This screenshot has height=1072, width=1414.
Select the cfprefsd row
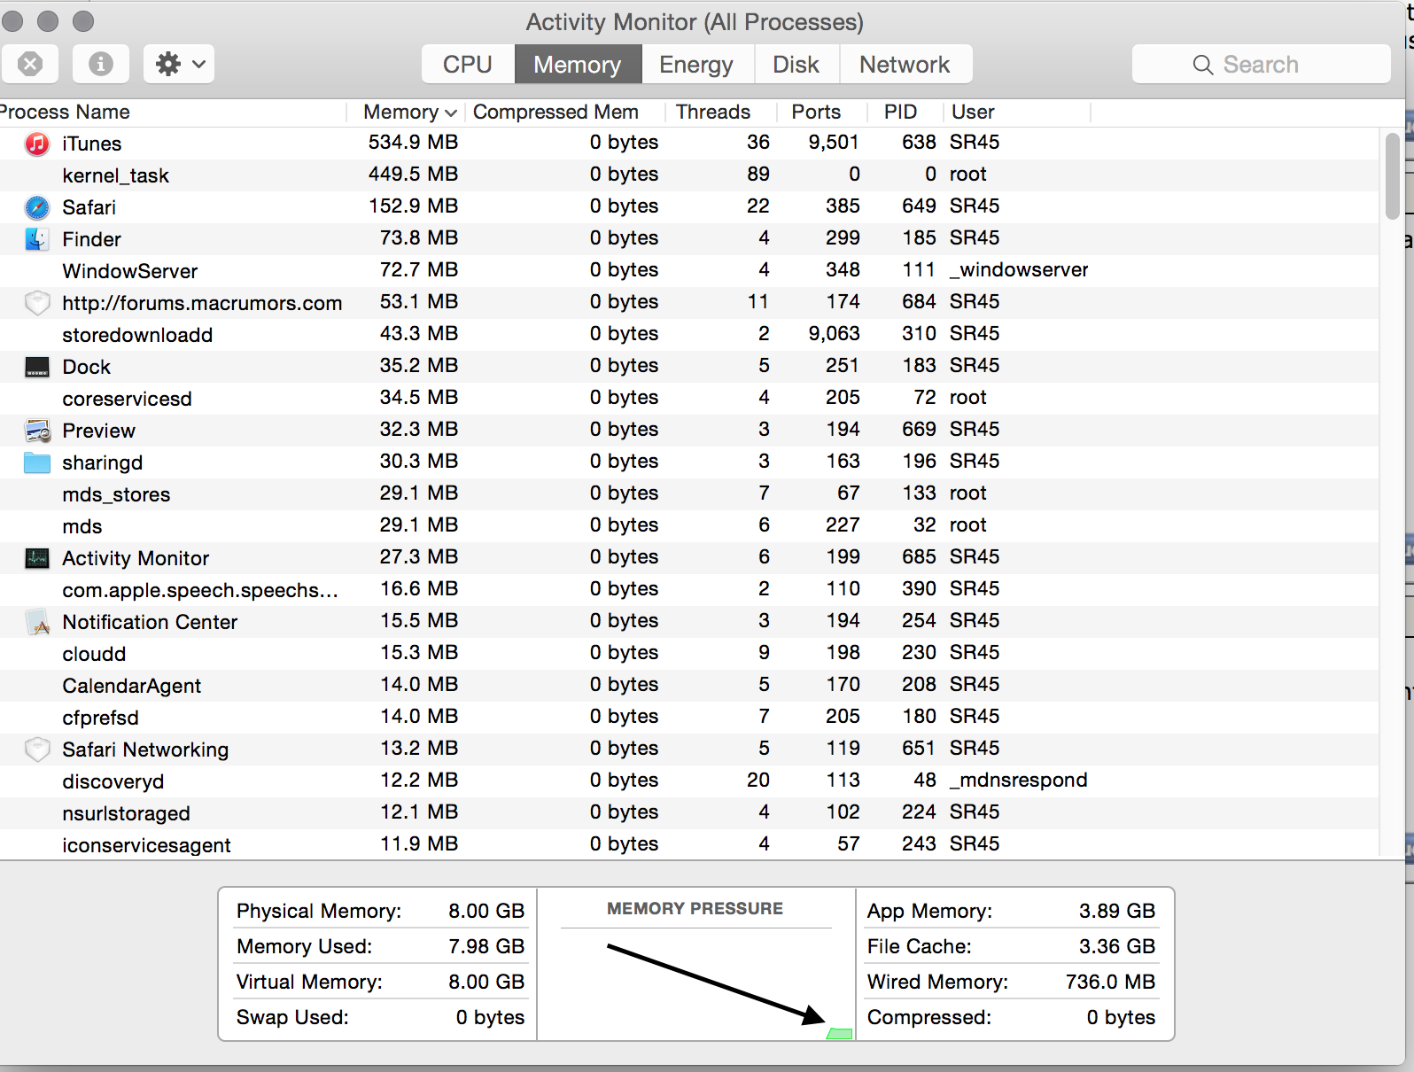(689, 718)
